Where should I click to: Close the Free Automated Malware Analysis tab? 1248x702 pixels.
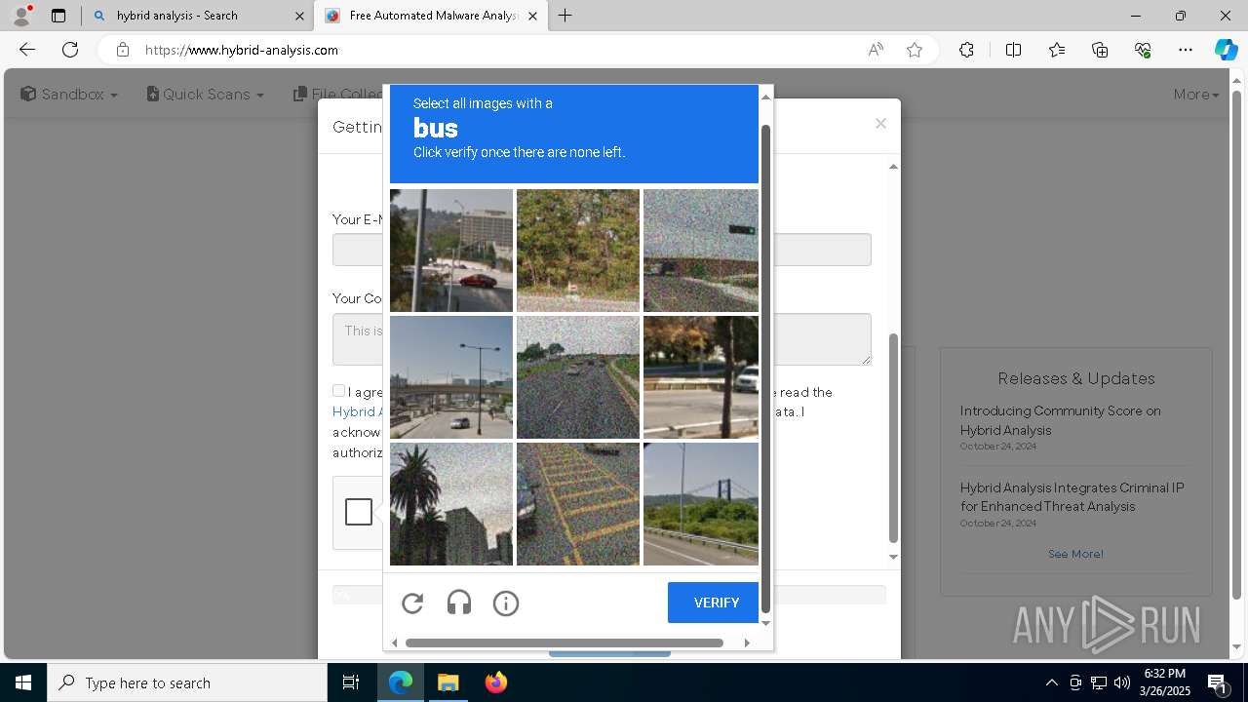pos(532,16)
